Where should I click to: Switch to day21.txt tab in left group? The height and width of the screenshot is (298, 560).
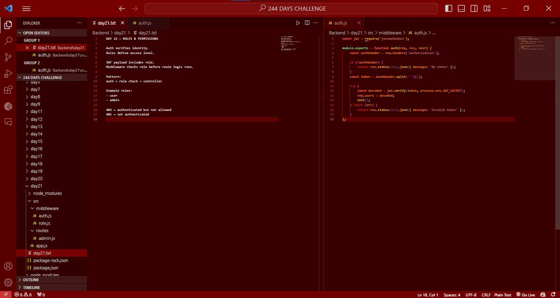click(x=107, y=23)
